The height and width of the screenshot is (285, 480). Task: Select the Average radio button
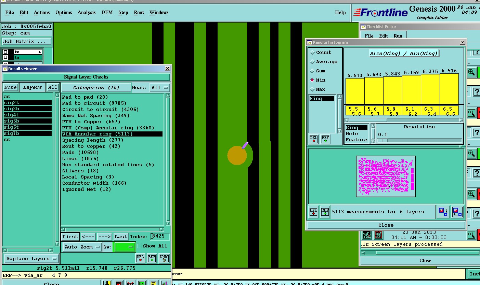pyautogui.click(x=312, y=62)
